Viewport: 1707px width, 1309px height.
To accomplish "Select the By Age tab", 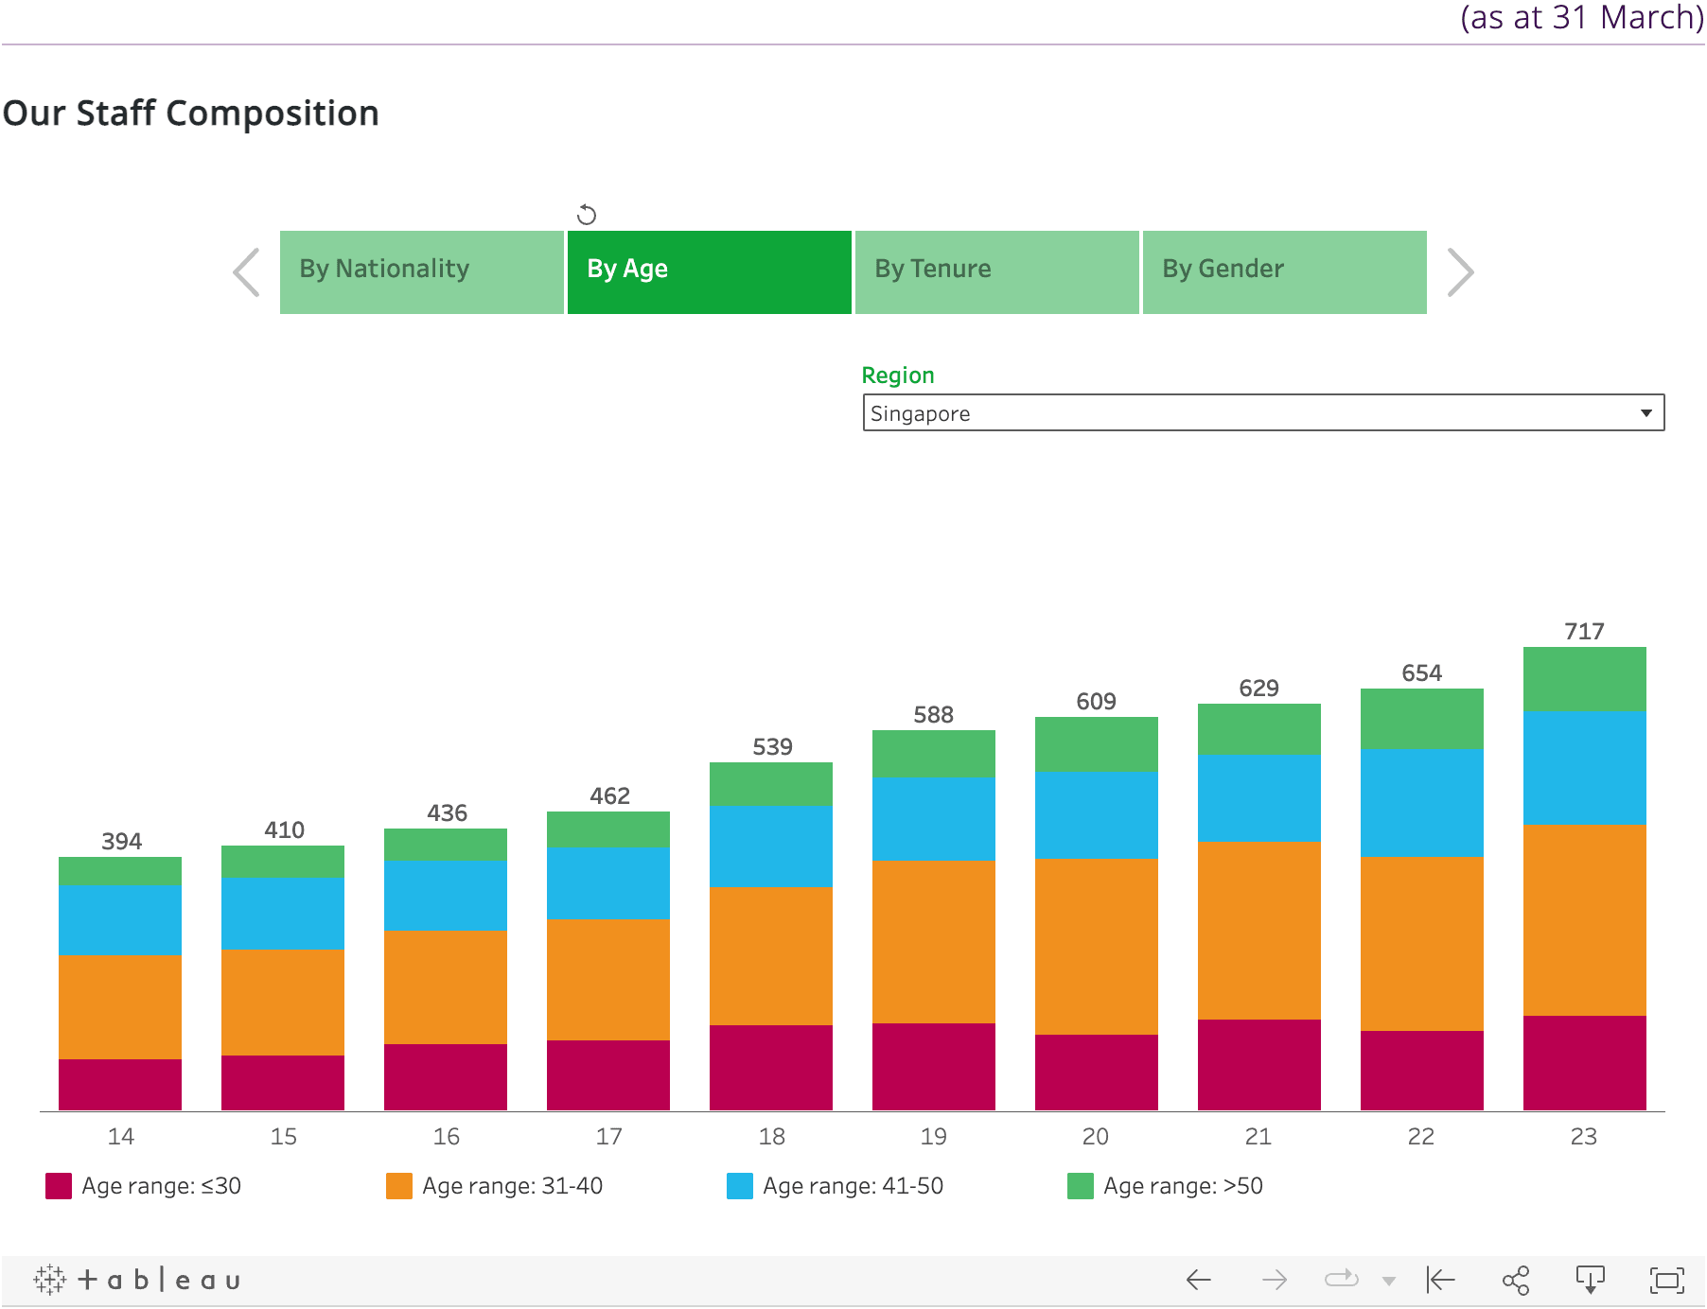I will (710, 272).
